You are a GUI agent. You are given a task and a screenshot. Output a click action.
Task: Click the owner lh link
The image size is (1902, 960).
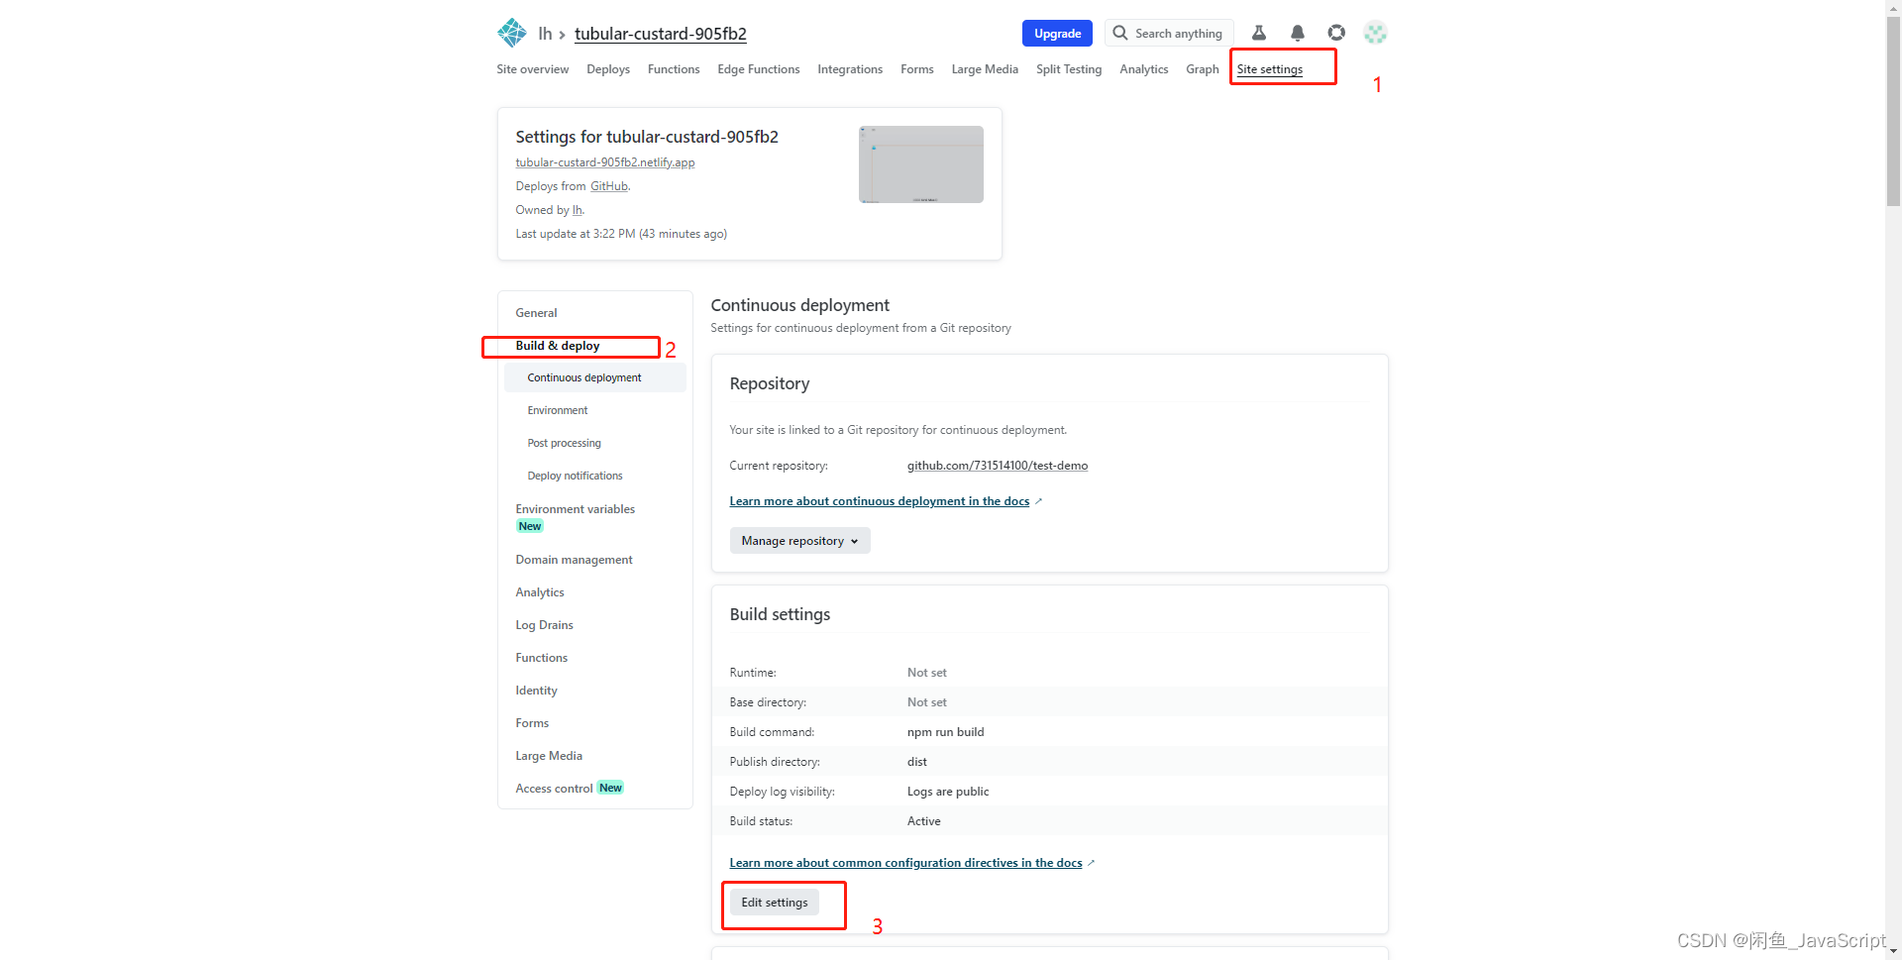578,210
